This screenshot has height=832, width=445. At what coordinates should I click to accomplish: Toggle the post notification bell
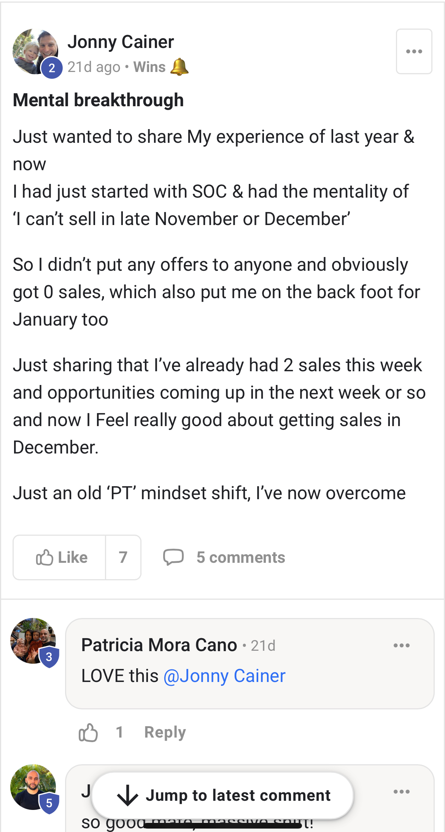click(179, 67)
